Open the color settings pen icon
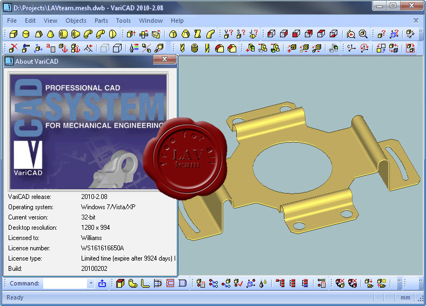The image size is (426, 306). tap(134, 48)
